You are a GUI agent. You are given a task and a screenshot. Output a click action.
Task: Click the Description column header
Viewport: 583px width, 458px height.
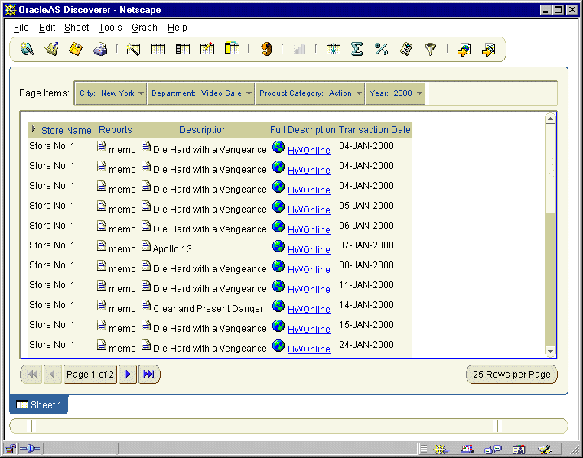[x=203, y=130]
